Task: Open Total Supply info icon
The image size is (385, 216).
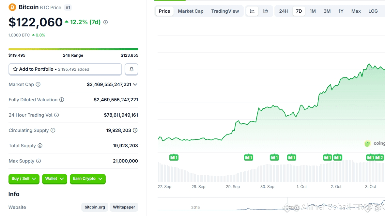Action: point(40,146)
